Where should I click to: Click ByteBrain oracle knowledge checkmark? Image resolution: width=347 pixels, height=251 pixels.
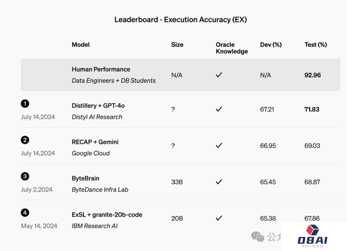[x=219, y=182]
